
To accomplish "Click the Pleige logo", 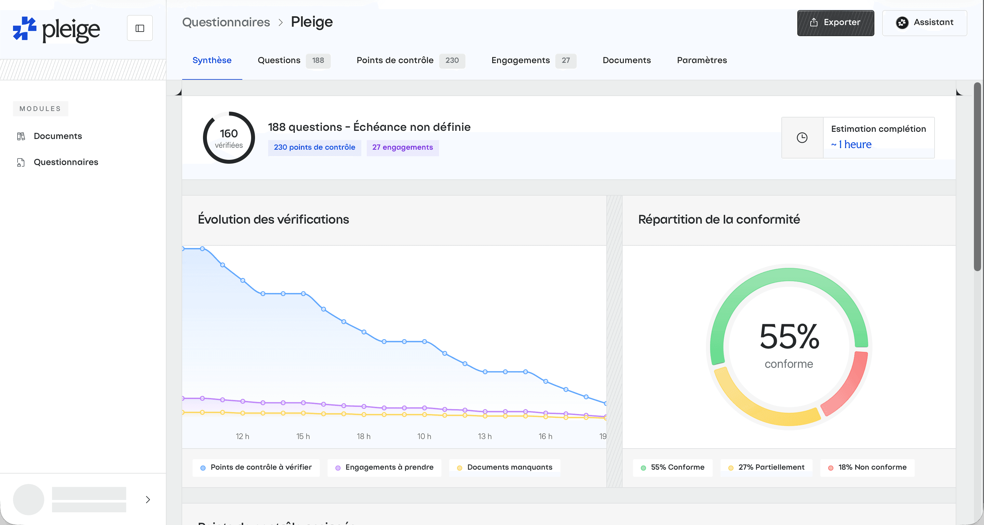I will 57,29.
